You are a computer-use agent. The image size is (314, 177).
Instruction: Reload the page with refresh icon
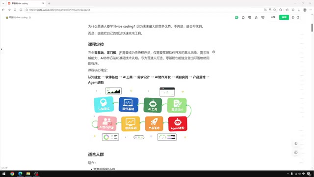point(15,10)
